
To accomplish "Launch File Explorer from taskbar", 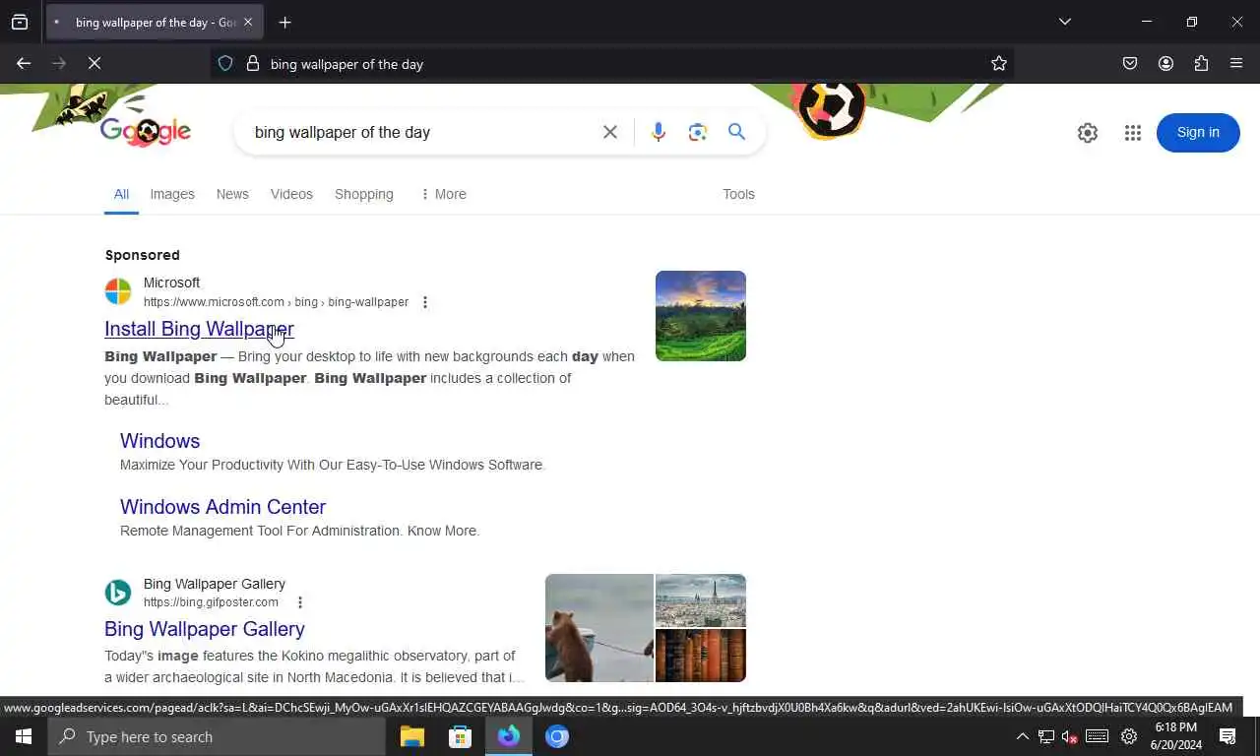I will [412, 736].
